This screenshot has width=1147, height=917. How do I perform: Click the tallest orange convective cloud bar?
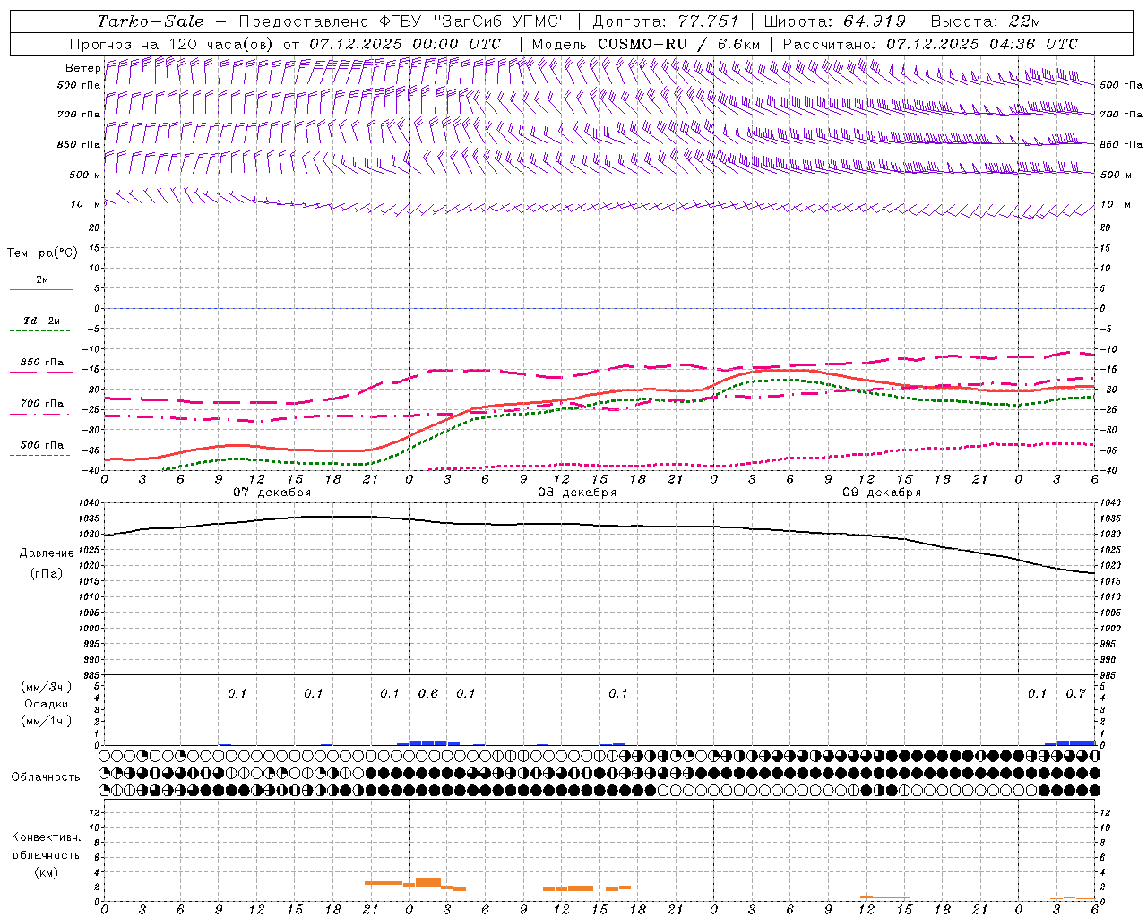pyautogui.click(x=428, y=882)
